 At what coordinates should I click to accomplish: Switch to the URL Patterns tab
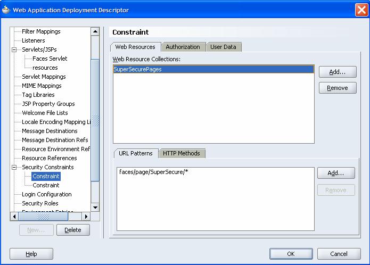(136, 153)
